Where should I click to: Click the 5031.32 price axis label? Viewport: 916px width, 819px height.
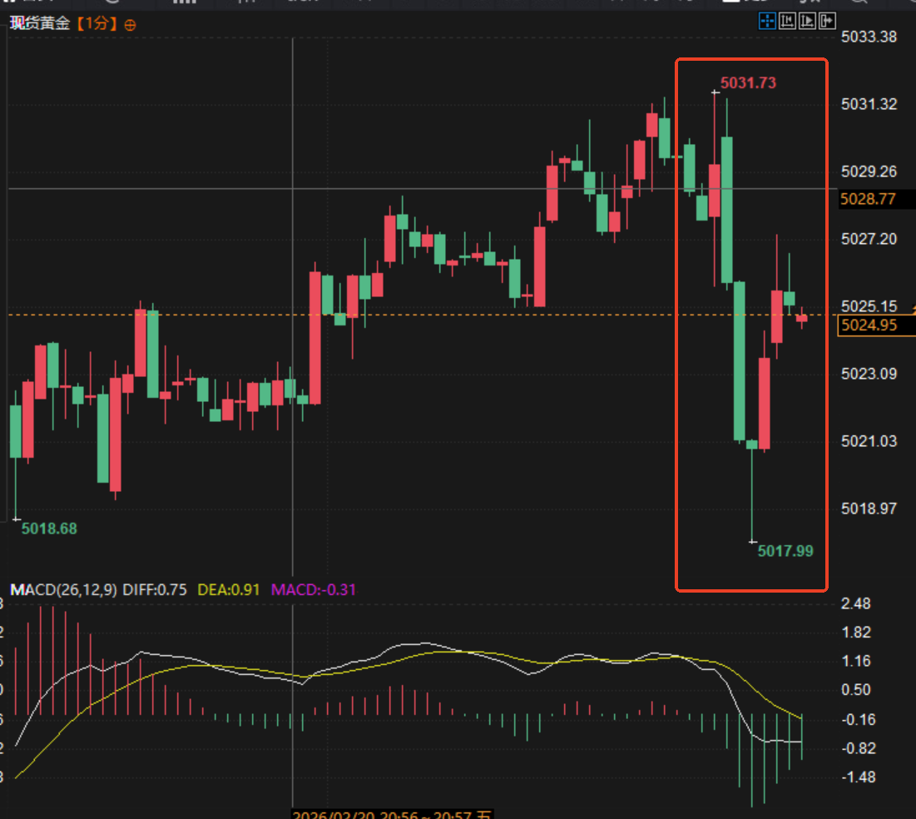(869, 104)
